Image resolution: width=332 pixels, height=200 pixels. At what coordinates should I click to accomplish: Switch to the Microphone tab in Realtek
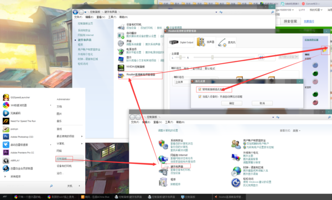[x=227, y=43]
